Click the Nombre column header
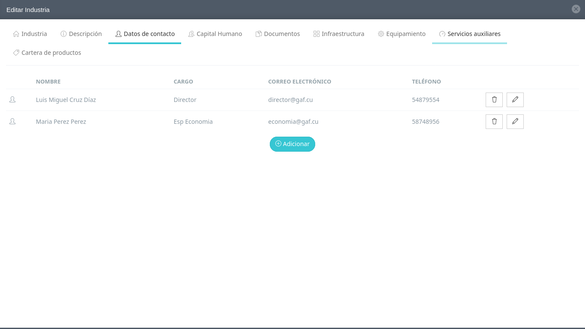 pos(48,81)
